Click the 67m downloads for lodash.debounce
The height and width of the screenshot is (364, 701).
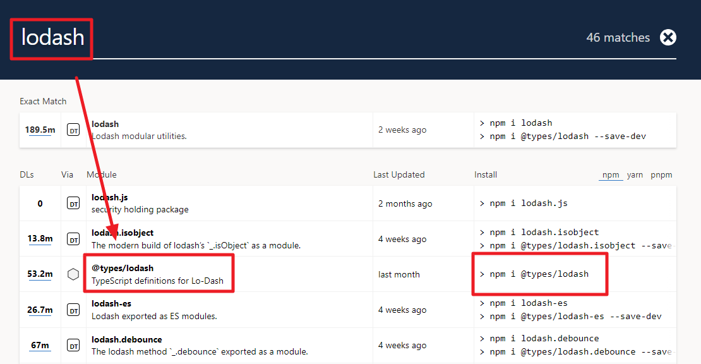[39, 344]
